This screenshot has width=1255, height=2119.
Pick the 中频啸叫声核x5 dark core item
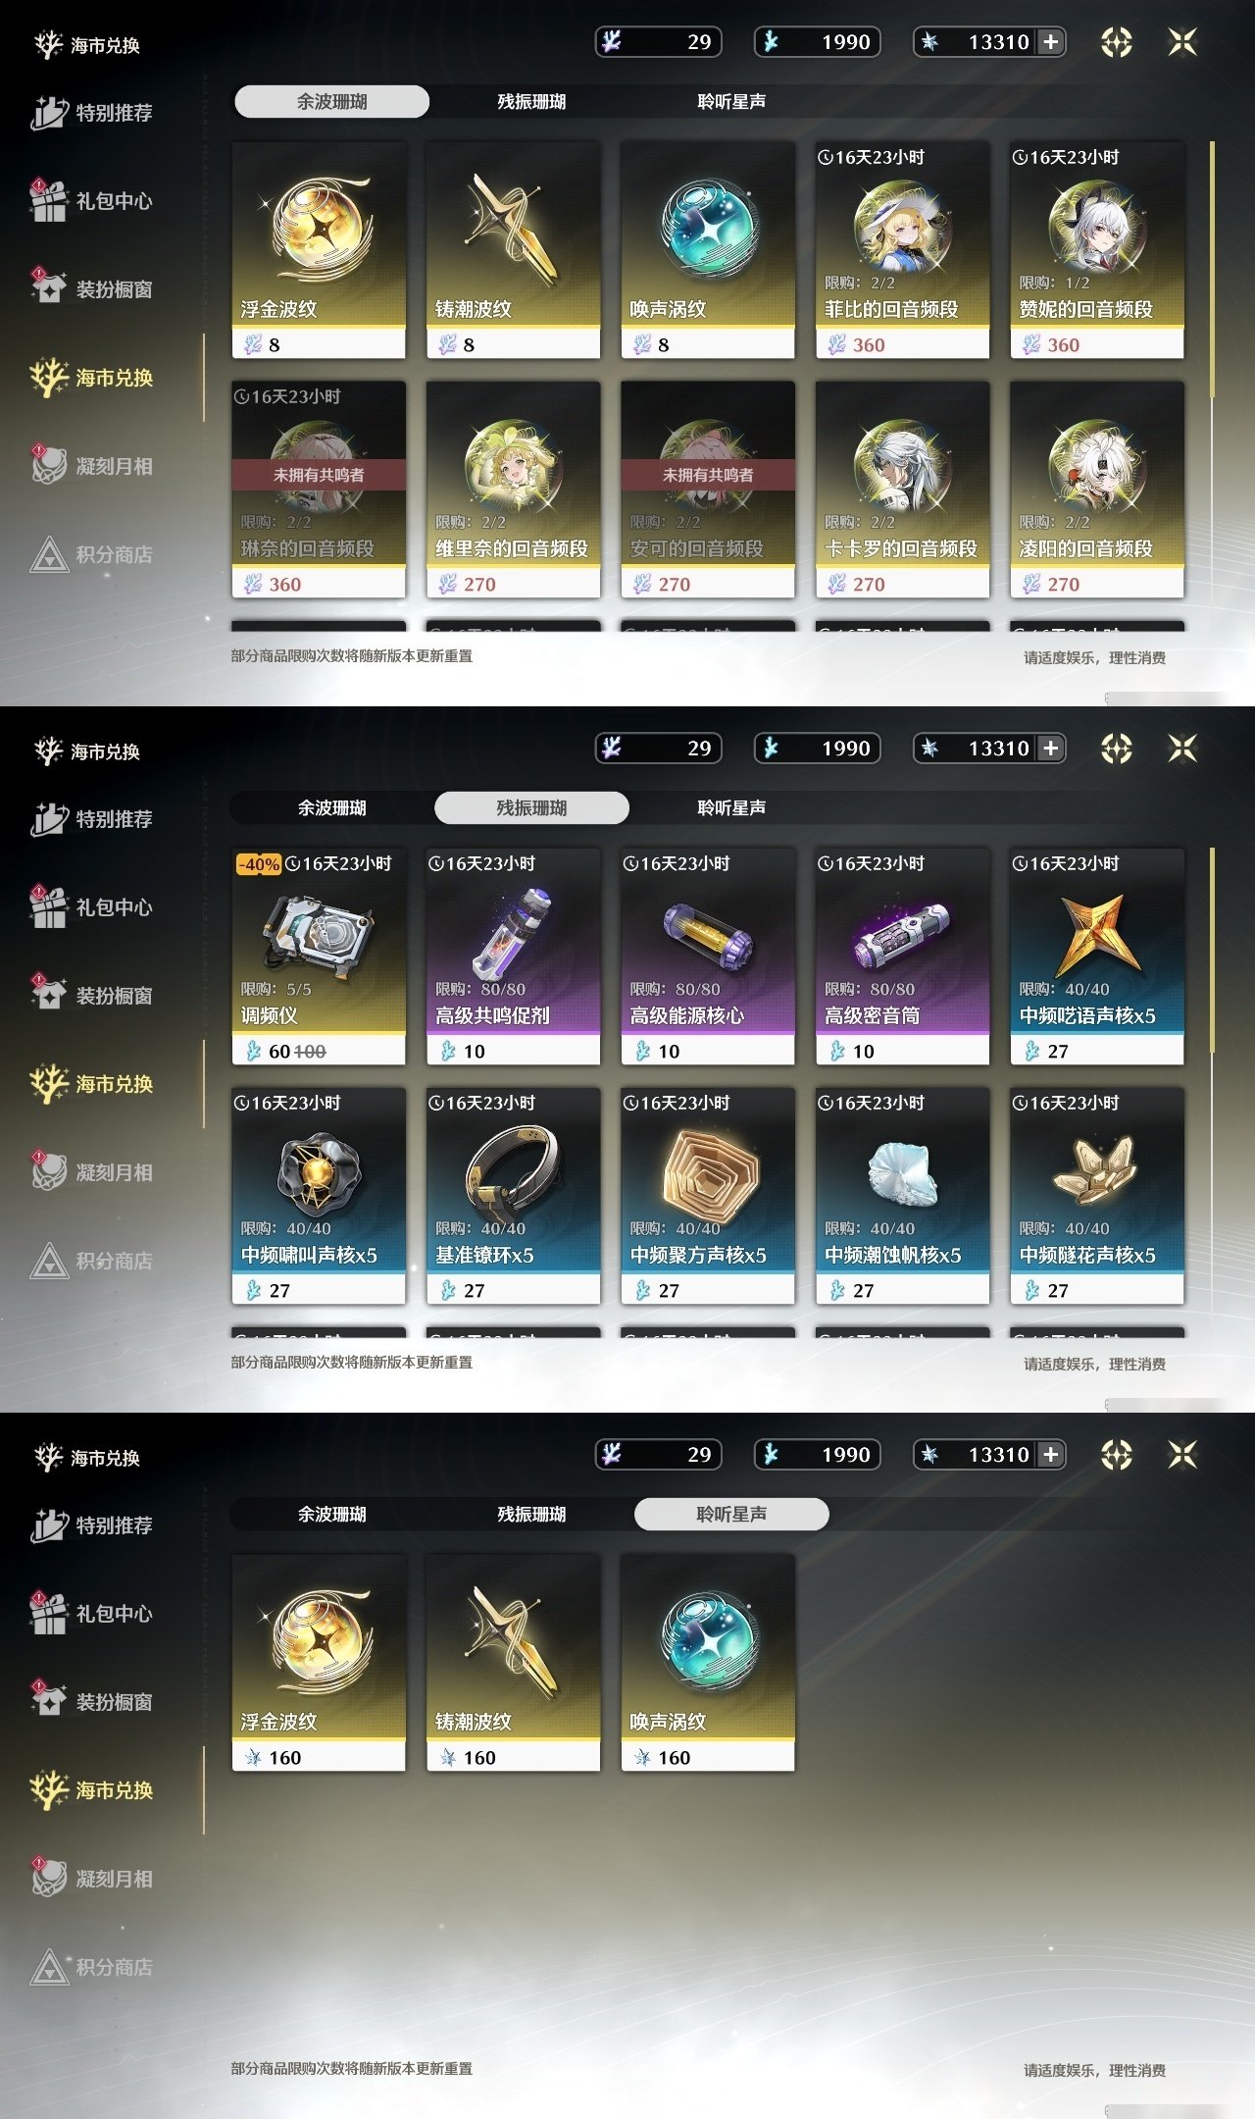319,1196
